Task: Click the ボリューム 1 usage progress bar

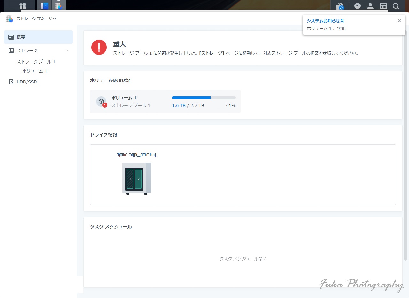Action: pos(204,98)
